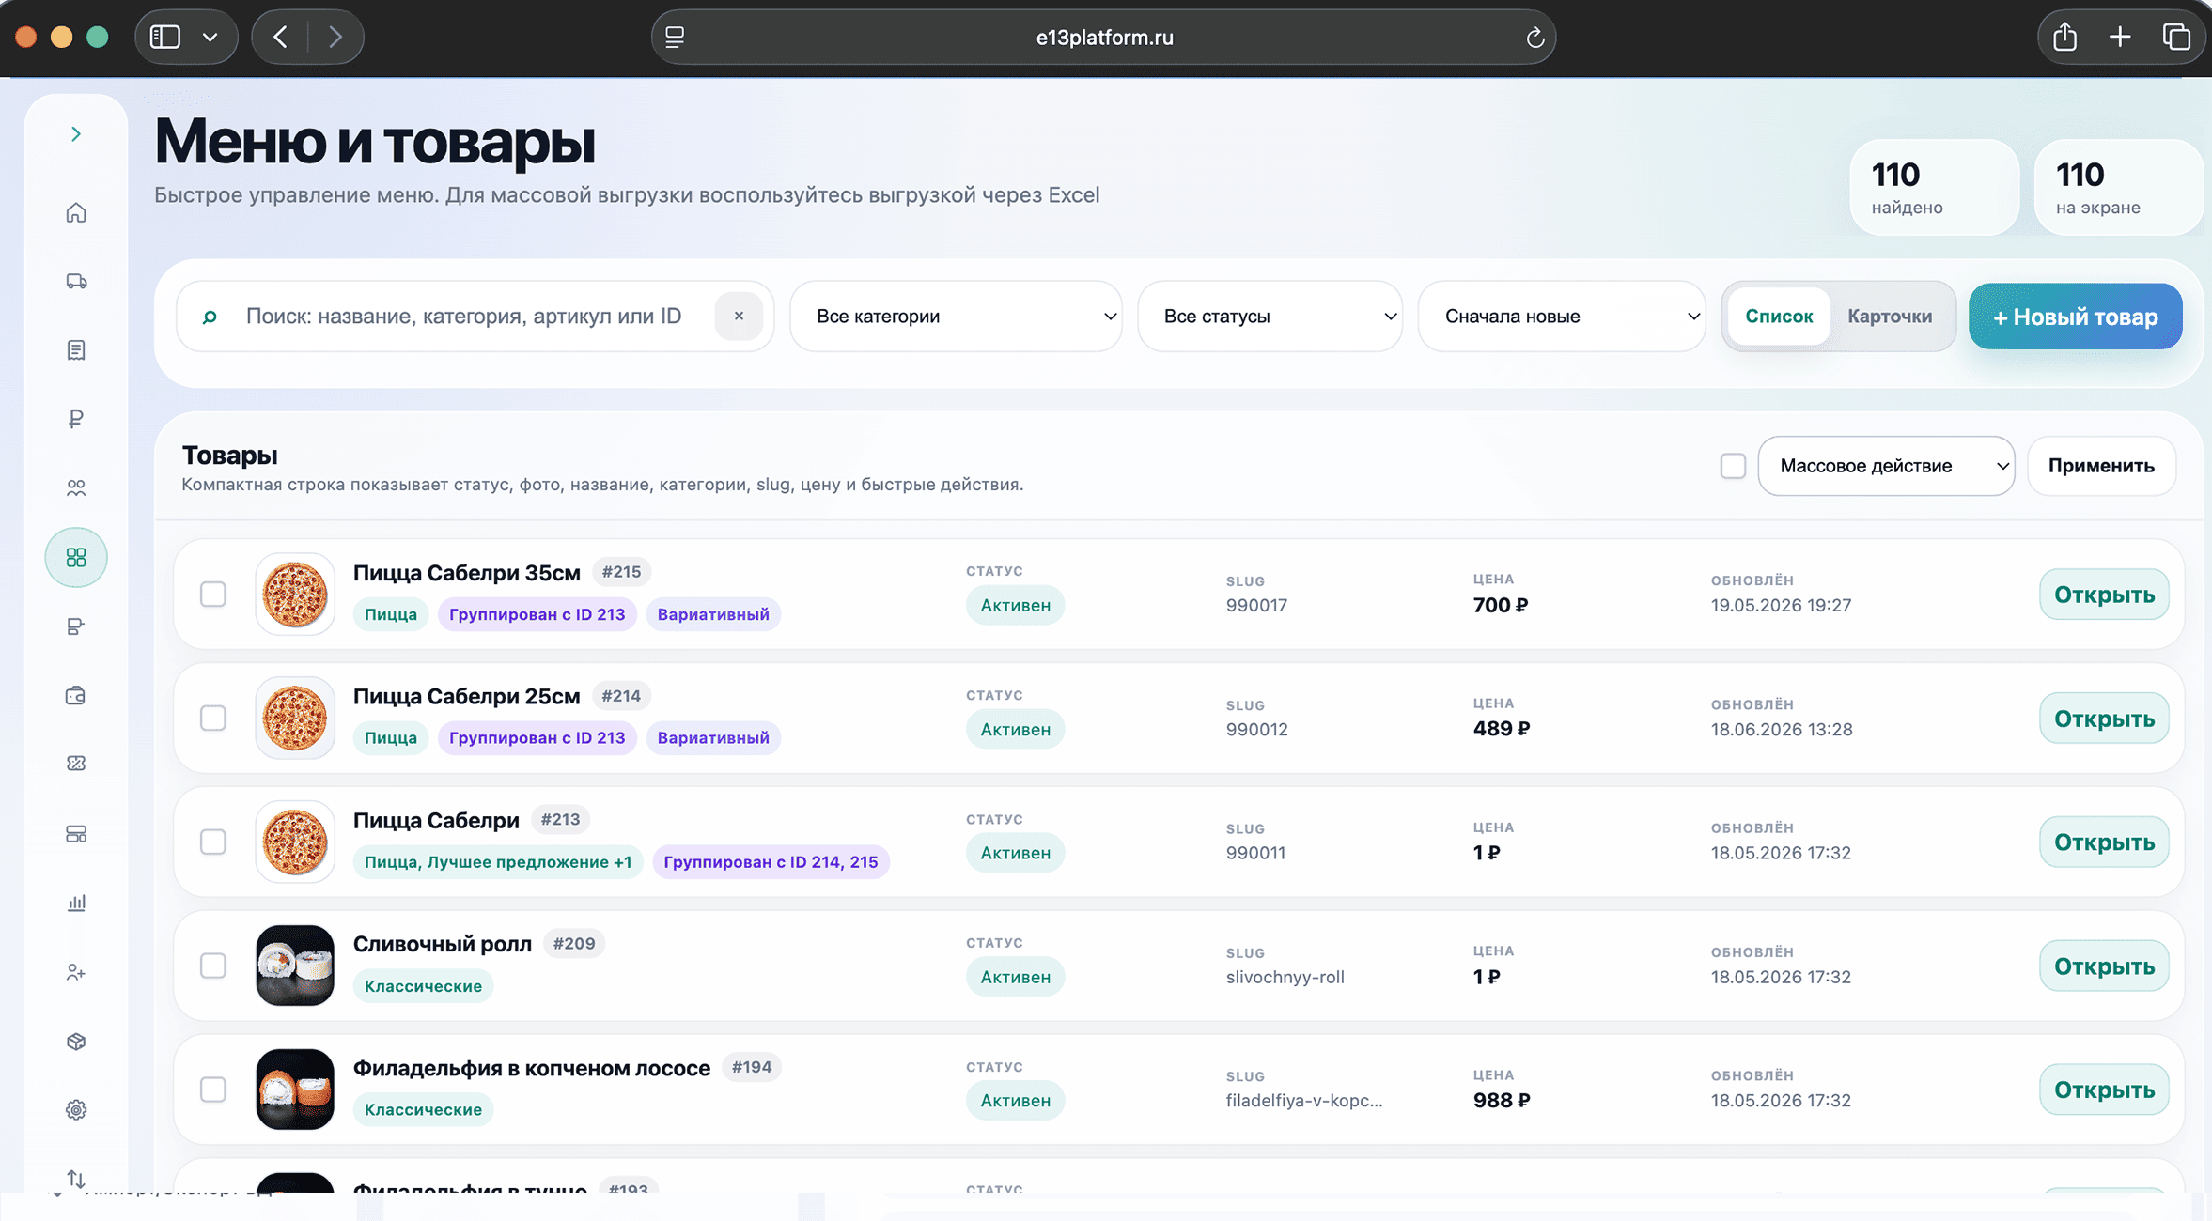This screenshot has height=1221, width=2212.
Task: Open the customers people icon in sidebar
Action: [x=76, y=488]
